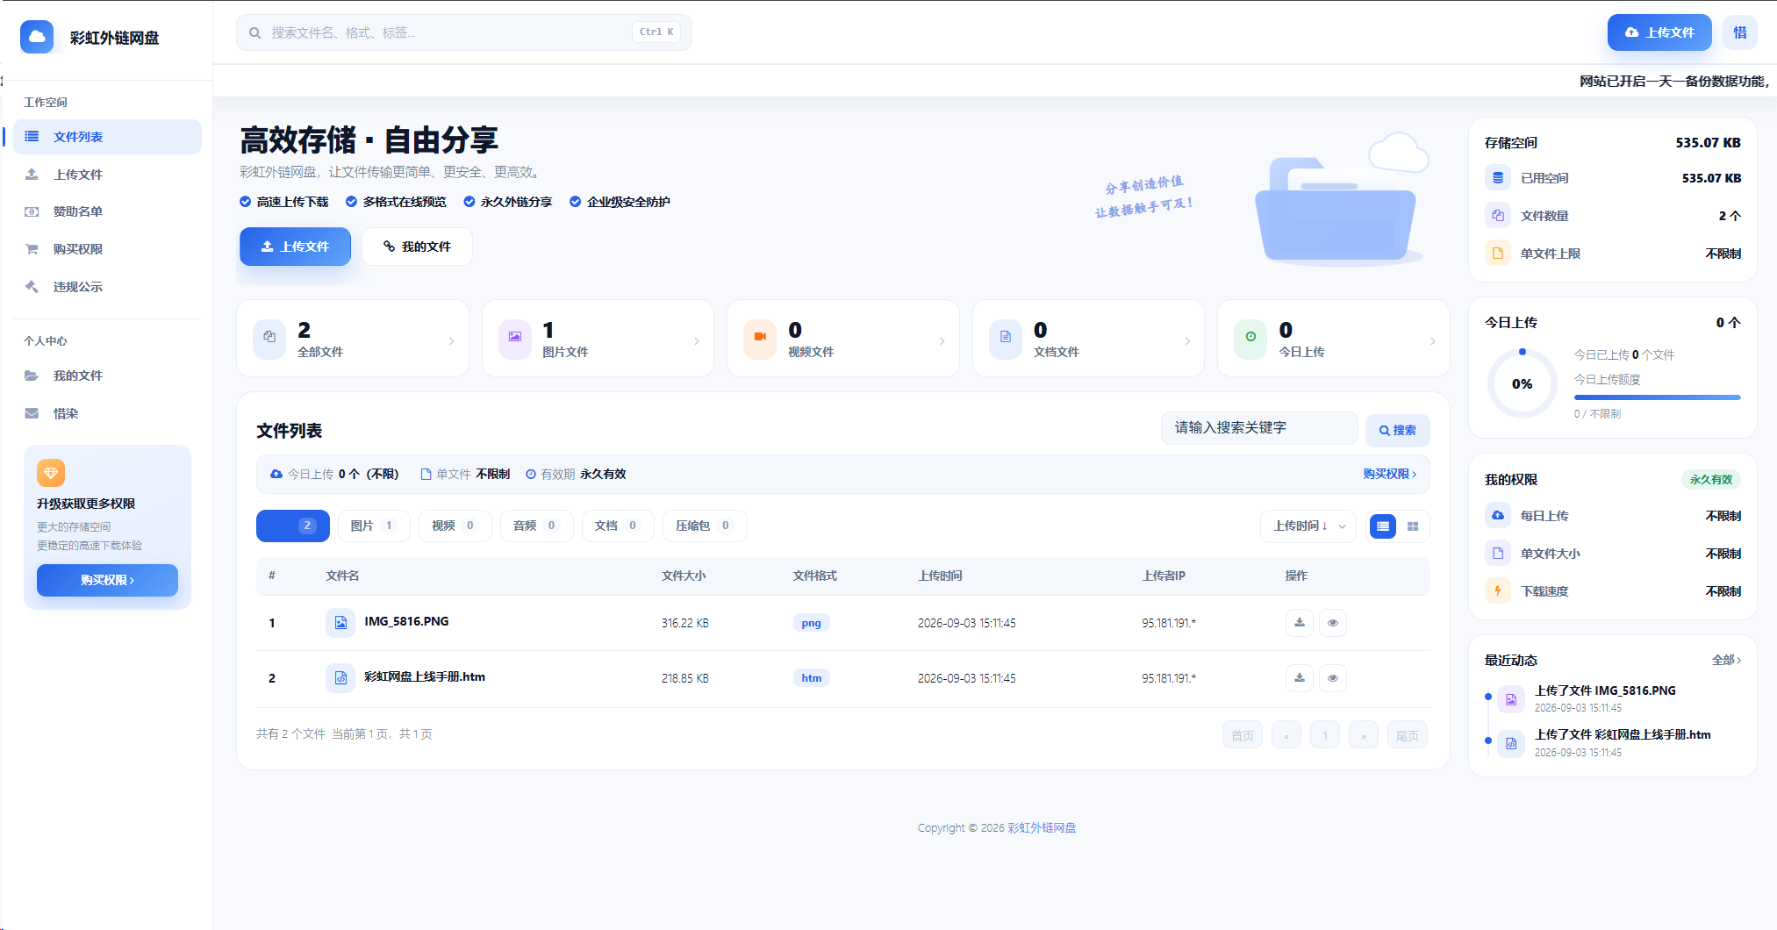Click the 图片文件 card image icon
Viewport: 1777px width, 930px height.
pos(515,339)
